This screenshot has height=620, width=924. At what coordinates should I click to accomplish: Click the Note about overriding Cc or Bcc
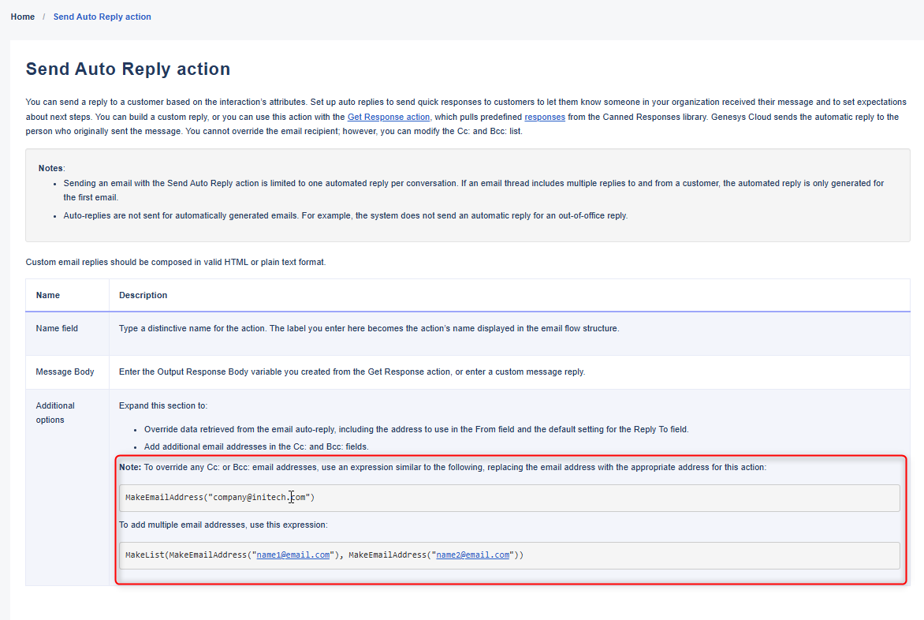(442, 467)
